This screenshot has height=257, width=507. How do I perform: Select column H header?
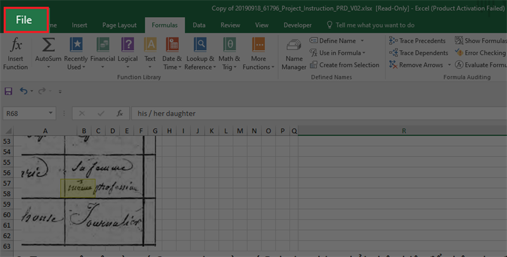point(169,131)
